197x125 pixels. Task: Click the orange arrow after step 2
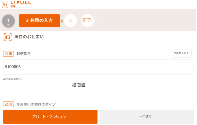(62, 21)
